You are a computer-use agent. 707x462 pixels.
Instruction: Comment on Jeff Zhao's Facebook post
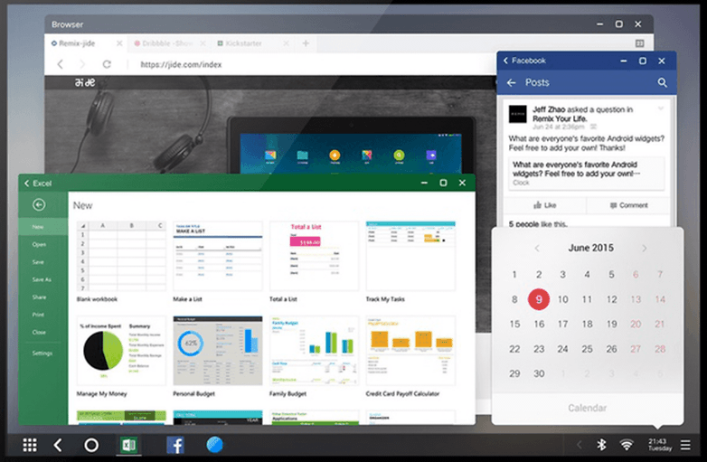pos(628,205)
